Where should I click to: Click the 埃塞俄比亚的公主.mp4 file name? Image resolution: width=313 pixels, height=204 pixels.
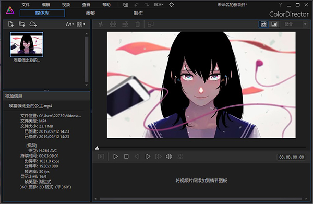(x=30, y=106)
